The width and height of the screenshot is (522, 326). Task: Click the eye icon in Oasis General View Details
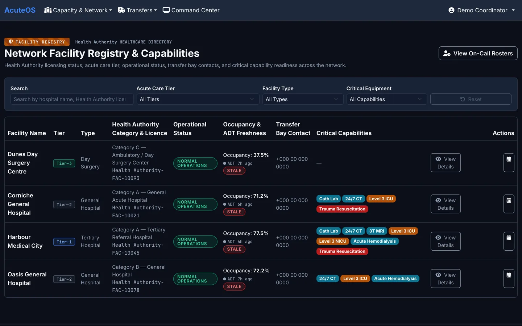438,275
